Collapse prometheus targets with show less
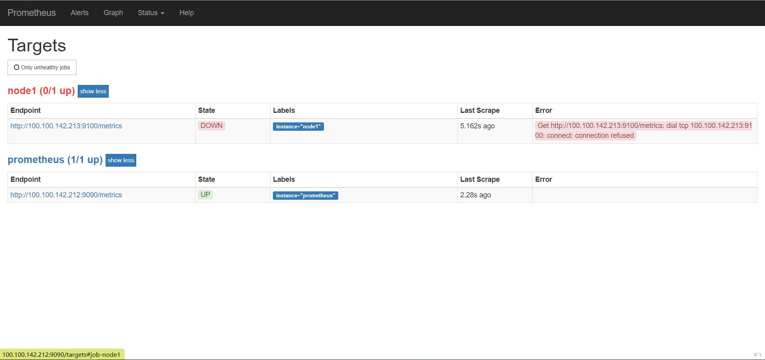 [x=121, y=160]
